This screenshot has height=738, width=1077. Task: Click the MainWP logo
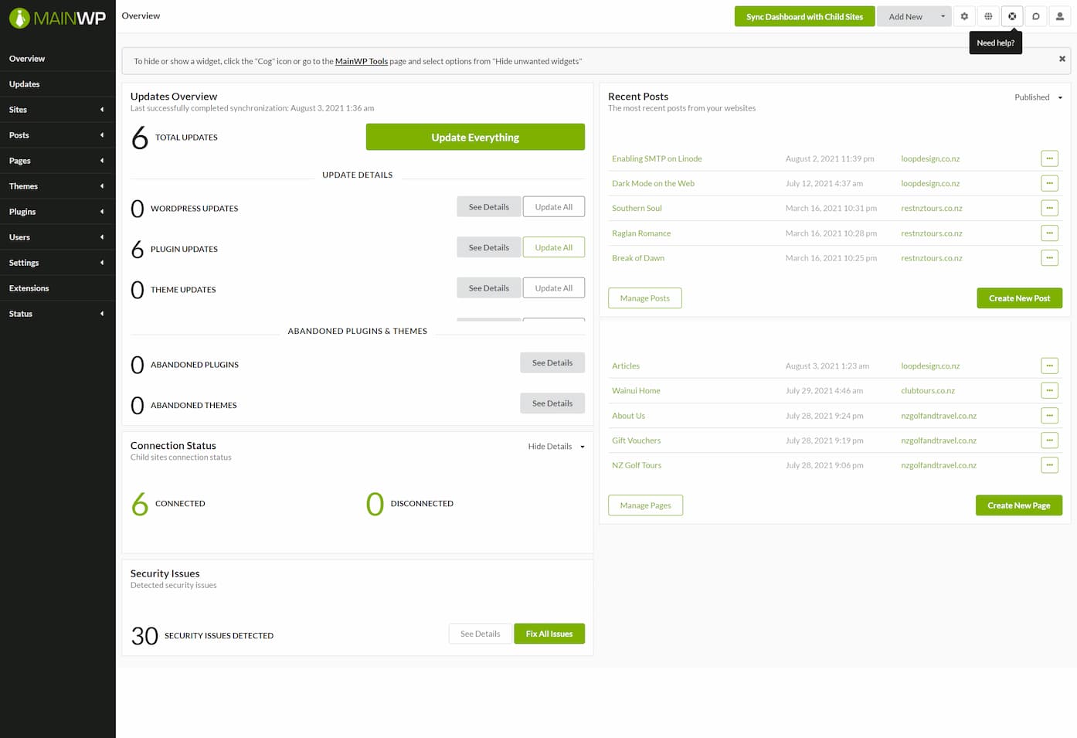coord(57,18)
